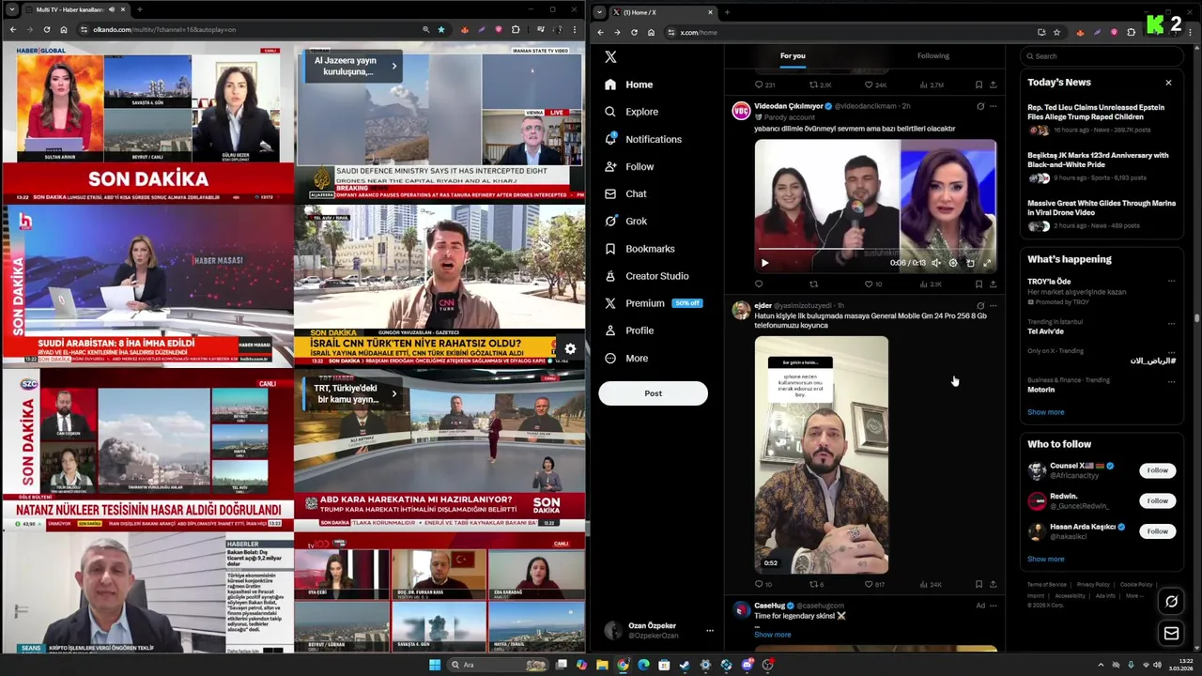Open Creator Studio in X sidebar

pos(646,276)
